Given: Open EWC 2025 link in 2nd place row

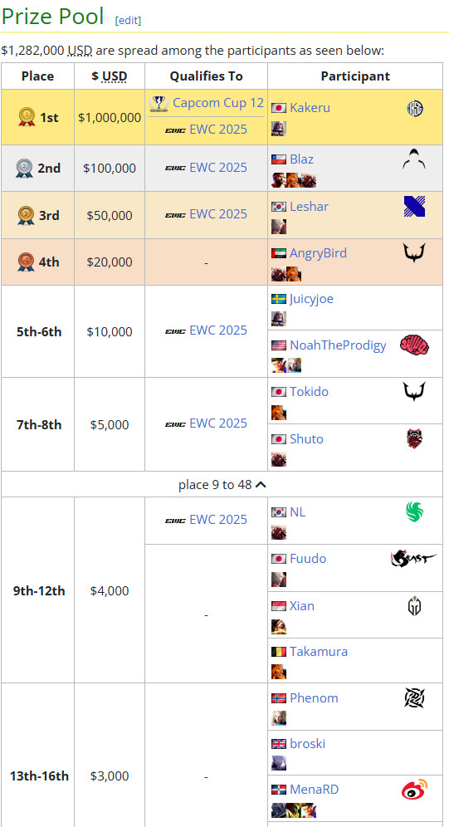Looking at the screenshot, I should 218,168.
